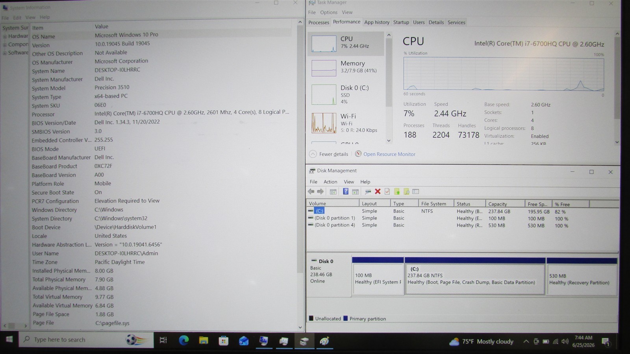Expand Software Environment node in System Information tree
The height and width of the screenshot is (354, 630).
5,53
